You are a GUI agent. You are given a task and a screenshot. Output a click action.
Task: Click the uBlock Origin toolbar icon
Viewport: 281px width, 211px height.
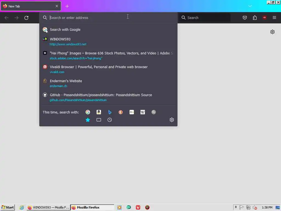tap(265, 18)
